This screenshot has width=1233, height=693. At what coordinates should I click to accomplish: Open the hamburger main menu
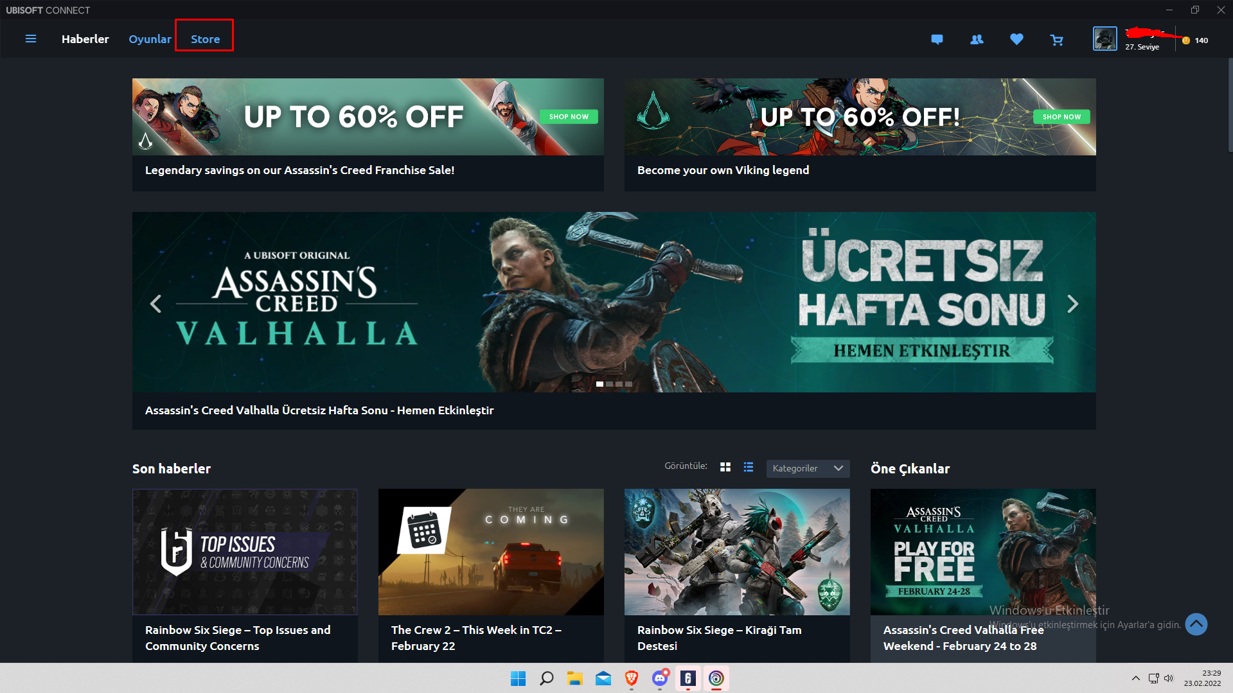point(31,39)
